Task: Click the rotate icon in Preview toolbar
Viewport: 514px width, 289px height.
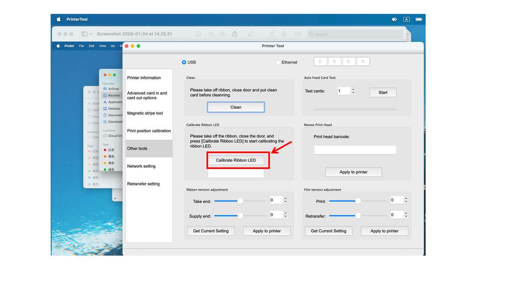Action: (272, 34)
